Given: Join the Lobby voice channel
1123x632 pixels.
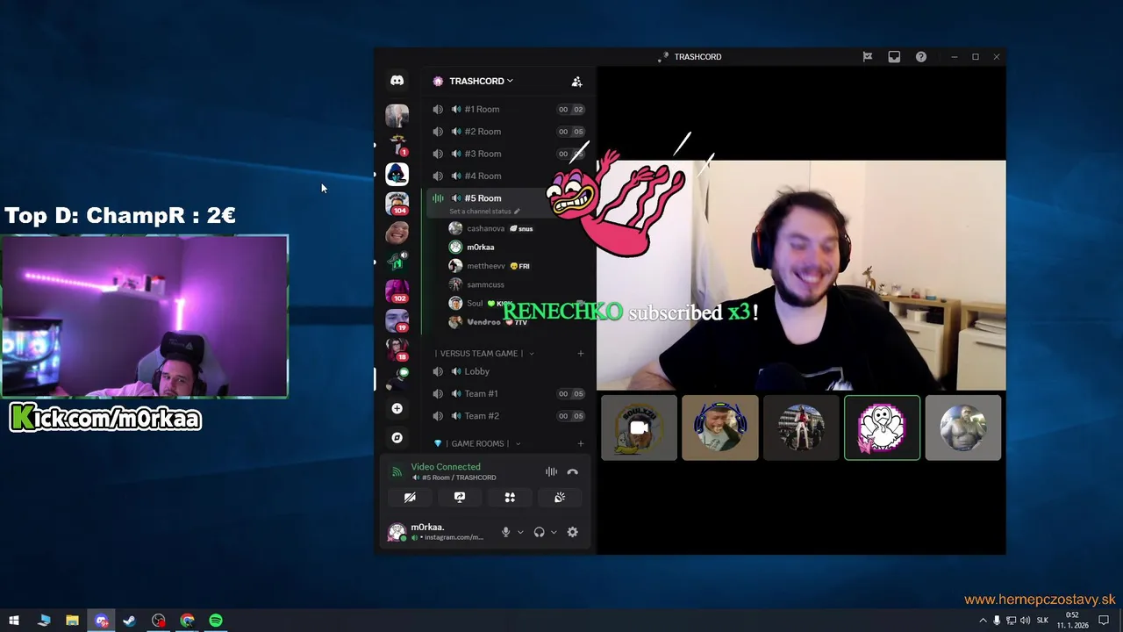Looking at the screenshot, I should point(508,371).
